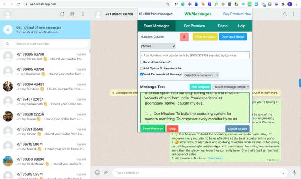The image size is (301, 179).
Task: Click the red delete numbers trash button
Action: click(184, 37)
